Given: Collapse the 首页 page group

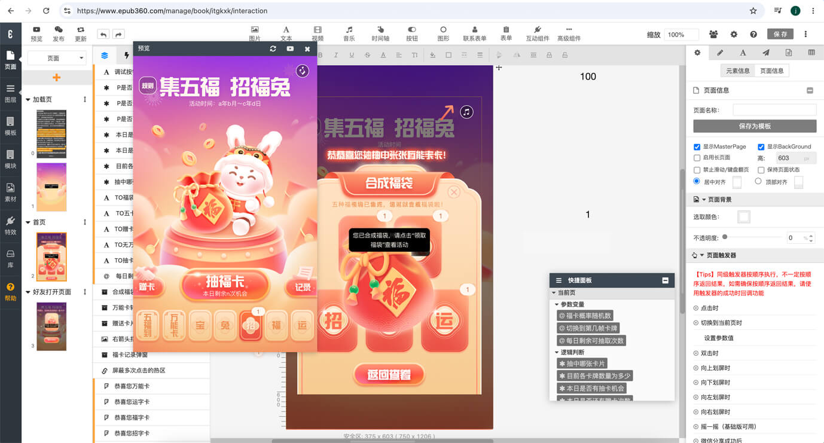Looking at the screenshot, I should (28, 222).
